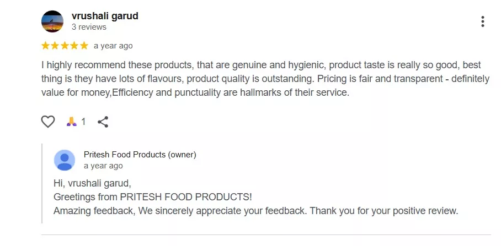This screenshot has width=501, height=246.
Task: Click the folded-hands reaction emoji
Action: tap(71, 122)
